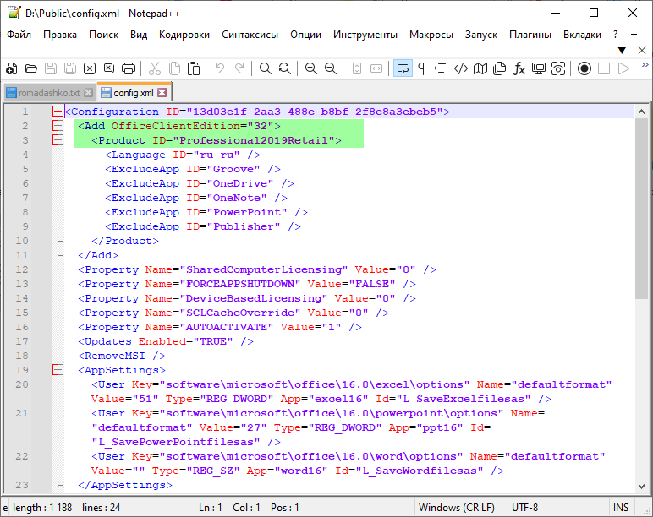The width and height of the screenshot is (653, 517).
Task: Open the Макросы menu
Action: click(x=431, y=35)
